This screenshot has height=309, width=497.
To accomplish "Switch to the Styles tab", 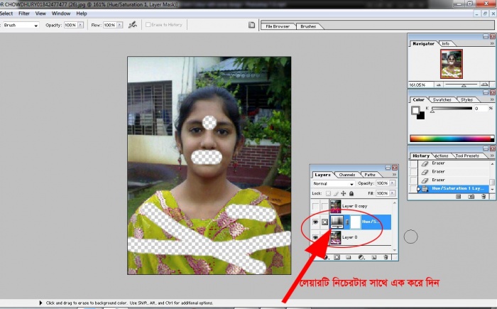I will tap(467, 99).
